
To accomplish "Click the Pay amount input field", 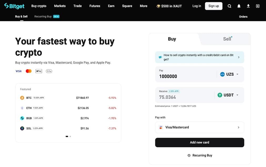I will coord(186,76).
